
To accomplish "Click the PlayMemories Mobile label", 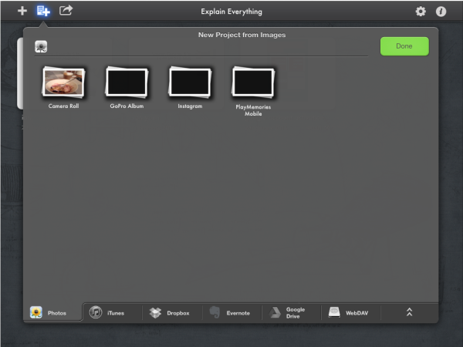I will click(253, 110).
